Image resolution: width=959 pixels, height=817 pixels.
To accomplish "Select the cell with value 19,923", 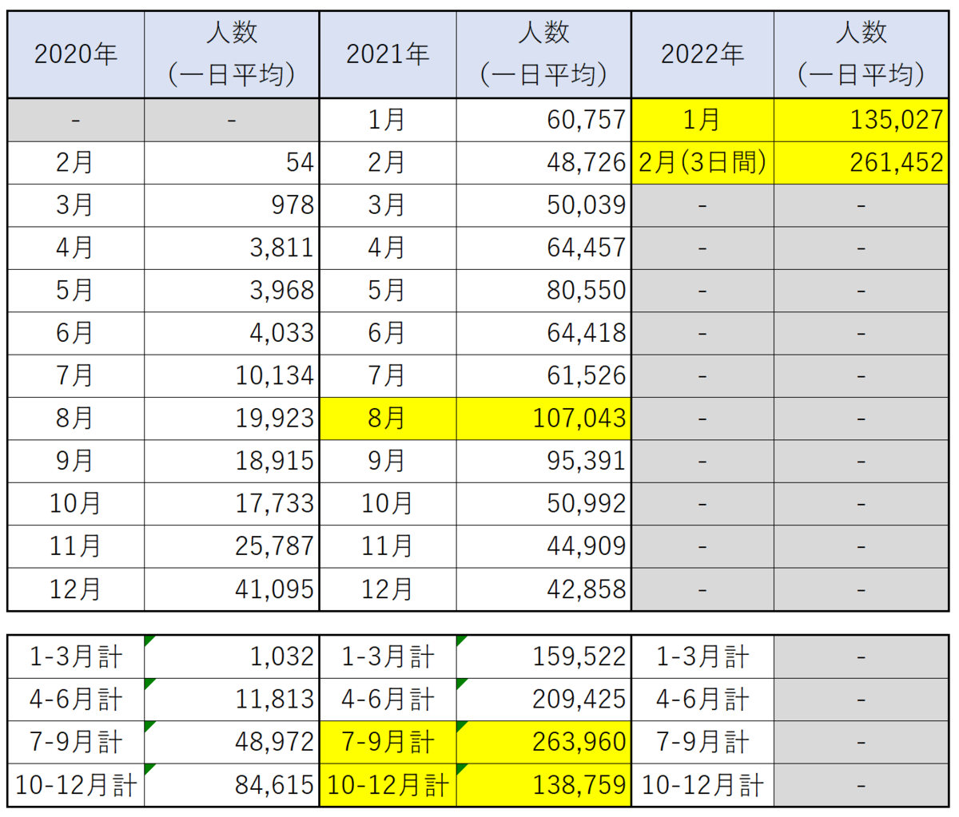I will (x=232, y=418).
